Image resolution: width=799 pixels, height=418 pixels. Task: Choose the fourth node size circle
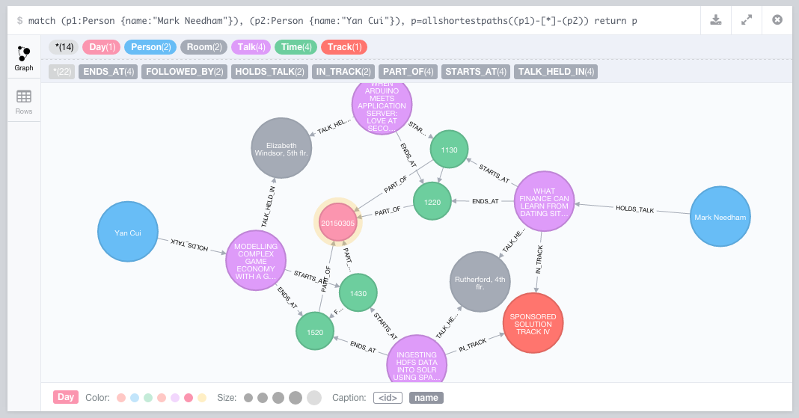pyautogui.click(x=296, y=398)
